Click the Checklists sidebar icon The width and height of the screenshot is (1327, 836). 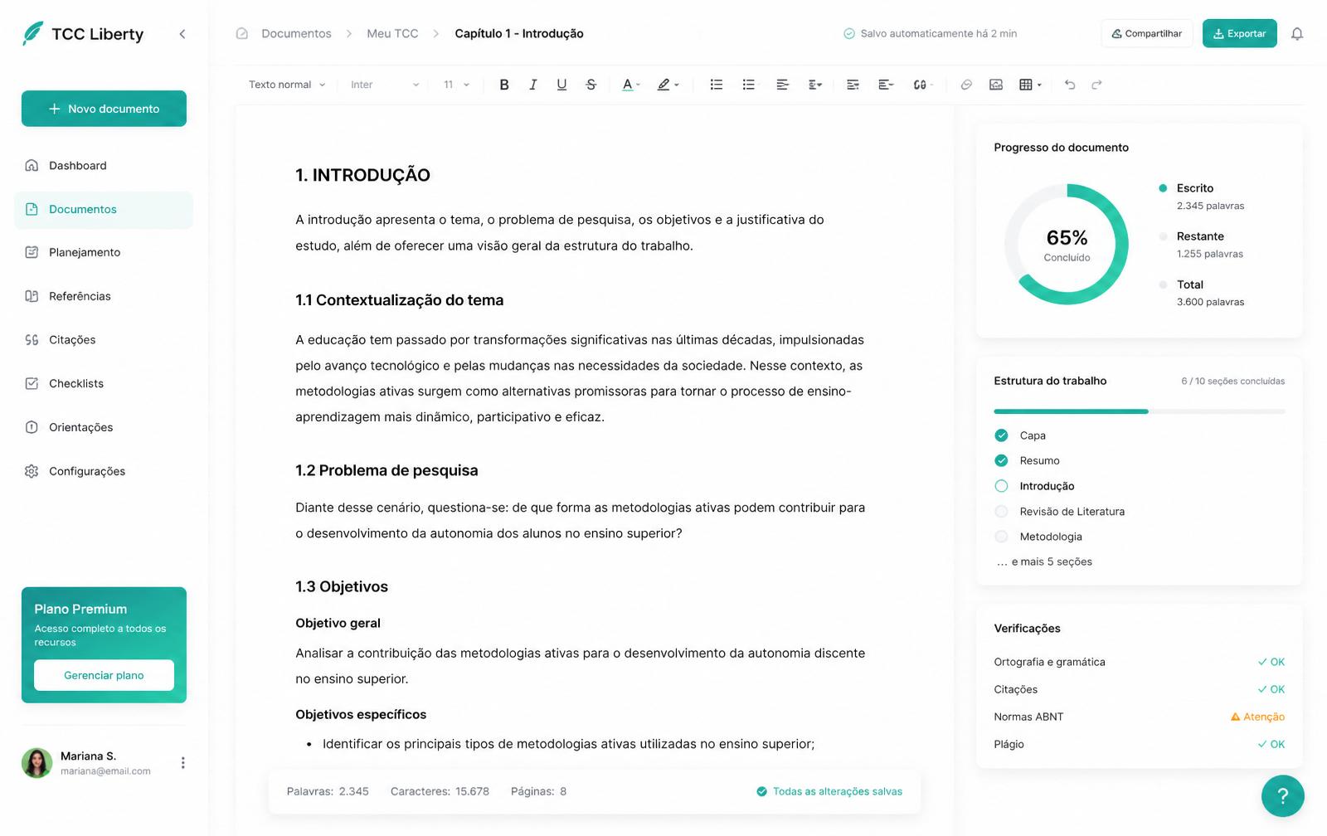tap(32, 383)
